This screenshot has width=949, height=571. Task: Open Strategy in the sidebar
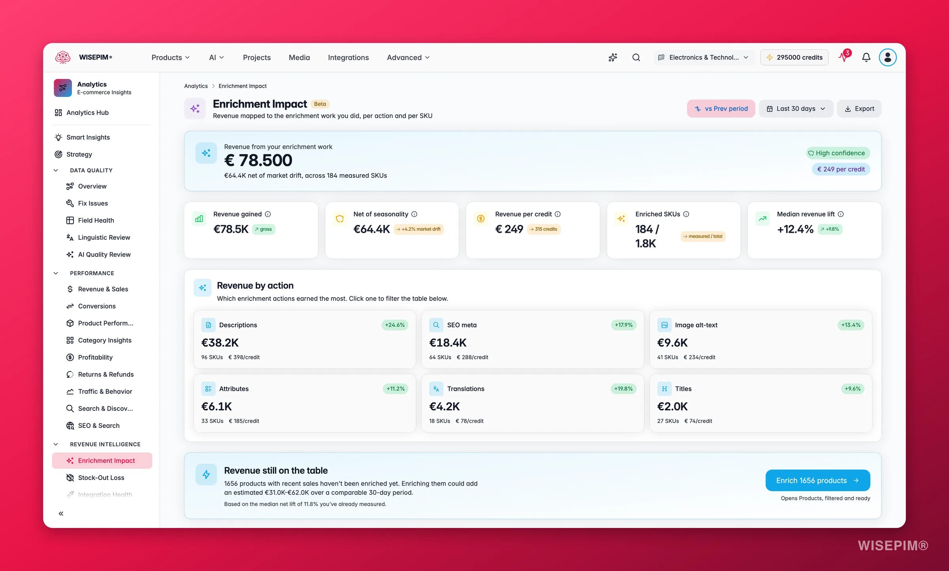point(102,154)
